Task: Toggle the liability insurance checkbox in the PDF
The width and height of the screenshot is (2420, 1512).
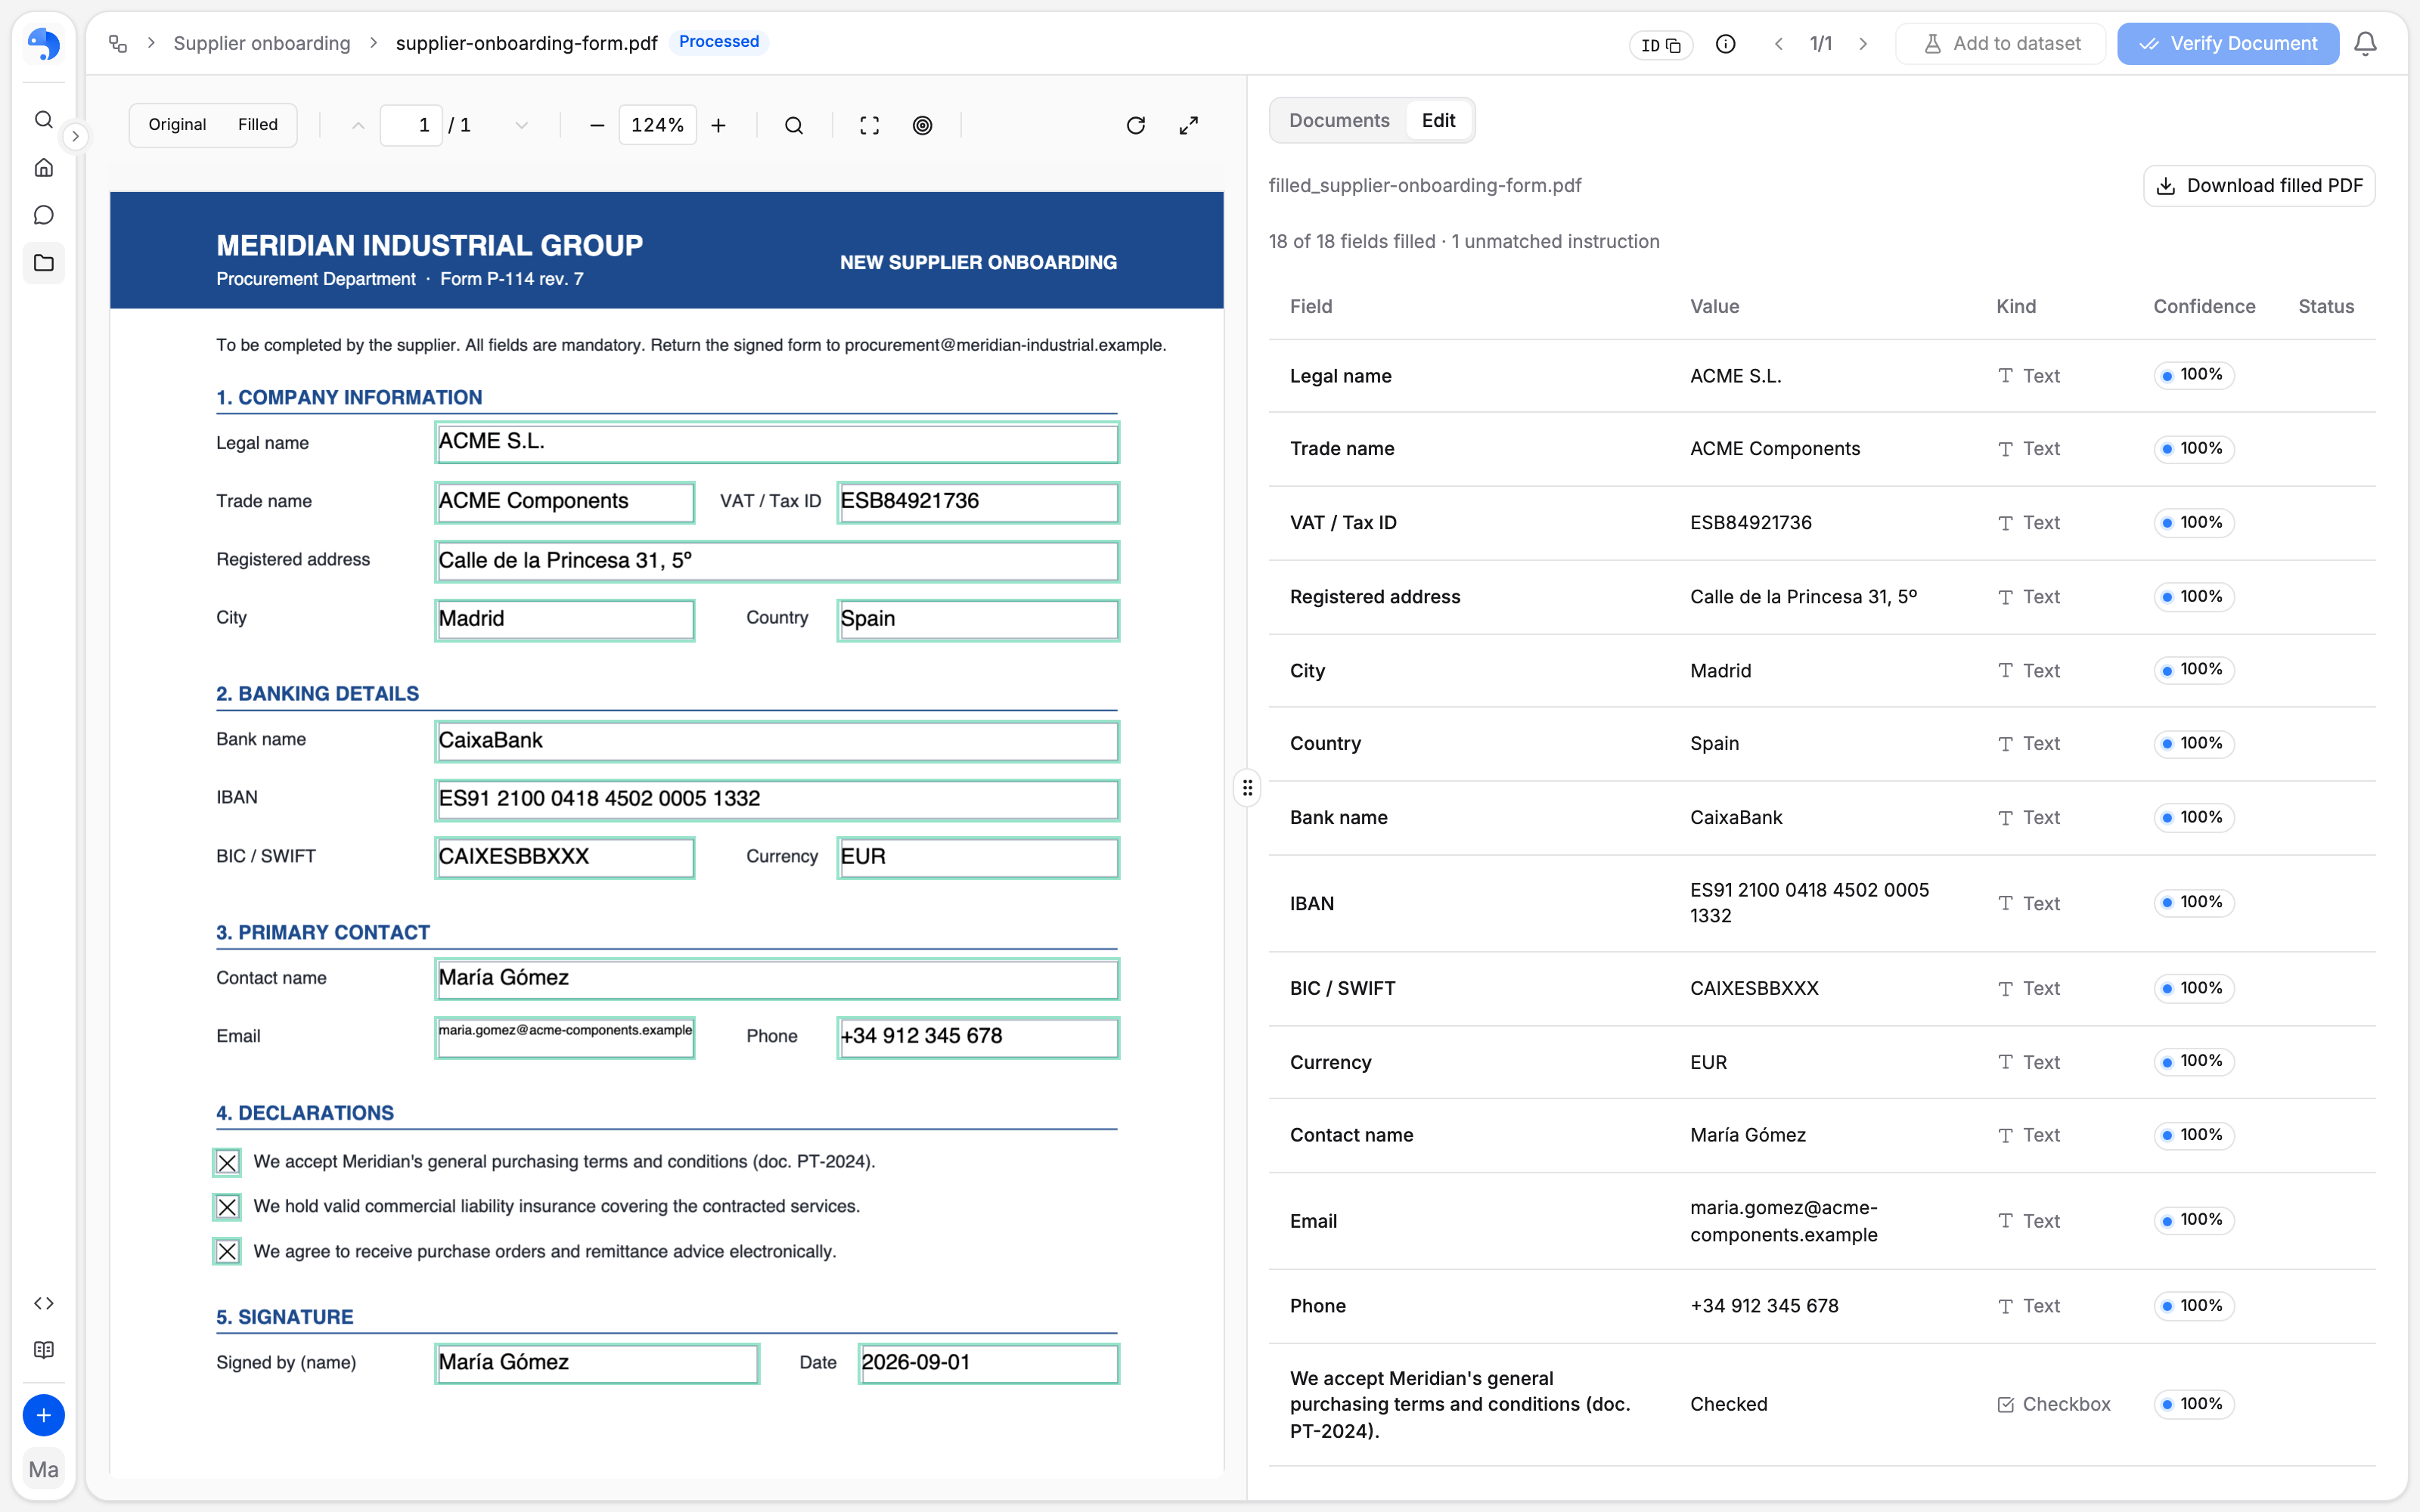Action: (227, 1207)
